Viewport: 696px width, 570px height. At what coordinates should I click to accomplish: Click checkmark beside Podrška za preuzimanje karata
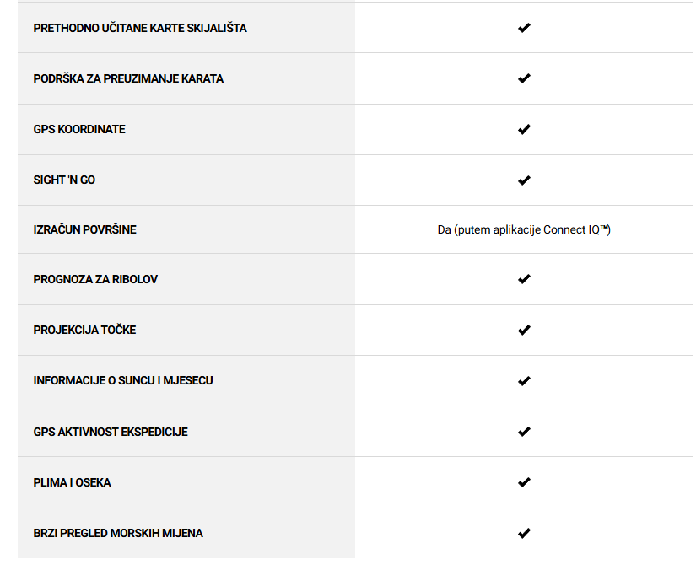pos(524,78)
